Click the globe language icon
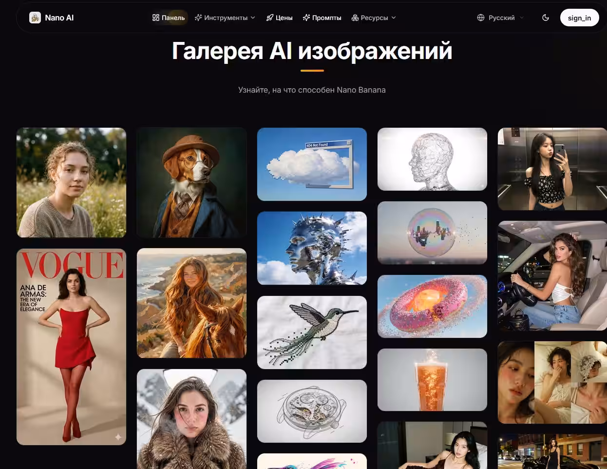The width and height of the screenshot is (607, 469). tap(481, 18)
